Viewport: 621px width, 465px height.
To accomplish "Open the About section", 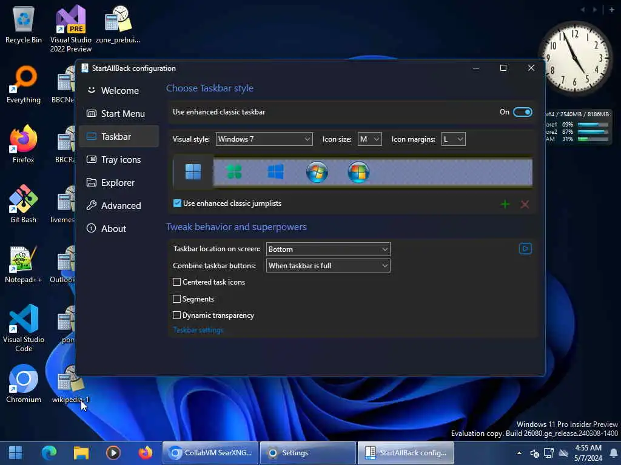I will coord(119,228).
